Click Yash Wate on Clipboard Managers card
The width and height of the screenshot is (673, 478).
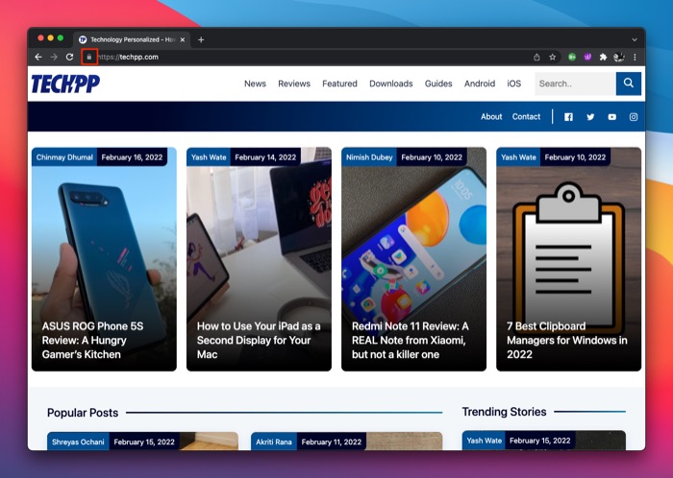(518, 157)
